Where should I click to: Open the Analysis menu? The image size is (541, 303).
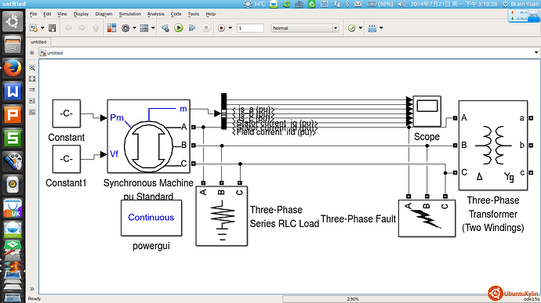click(155, 14)
